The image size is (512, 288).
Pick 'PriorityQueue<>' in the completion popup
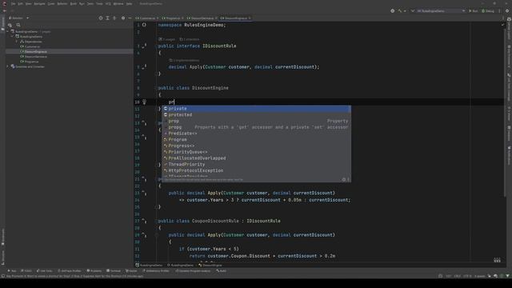(x=257, y=152)
